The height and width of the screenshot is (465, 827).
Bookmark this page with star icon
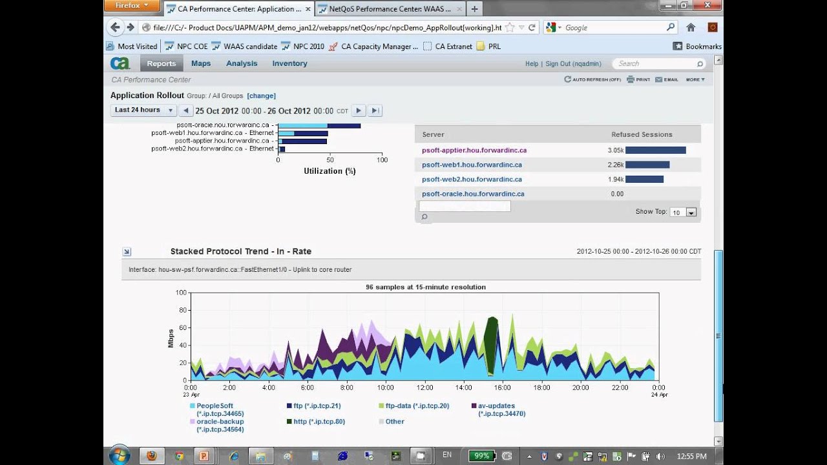[510, 28]
